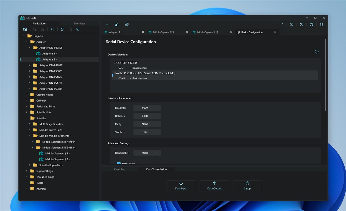Switch to the File Explorer tab
The width and height of the screenshot is (346, 211).
39,24
